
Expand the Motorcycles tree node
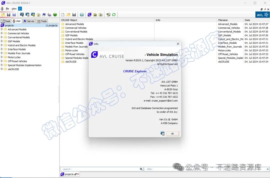click(x=2, y=57)
